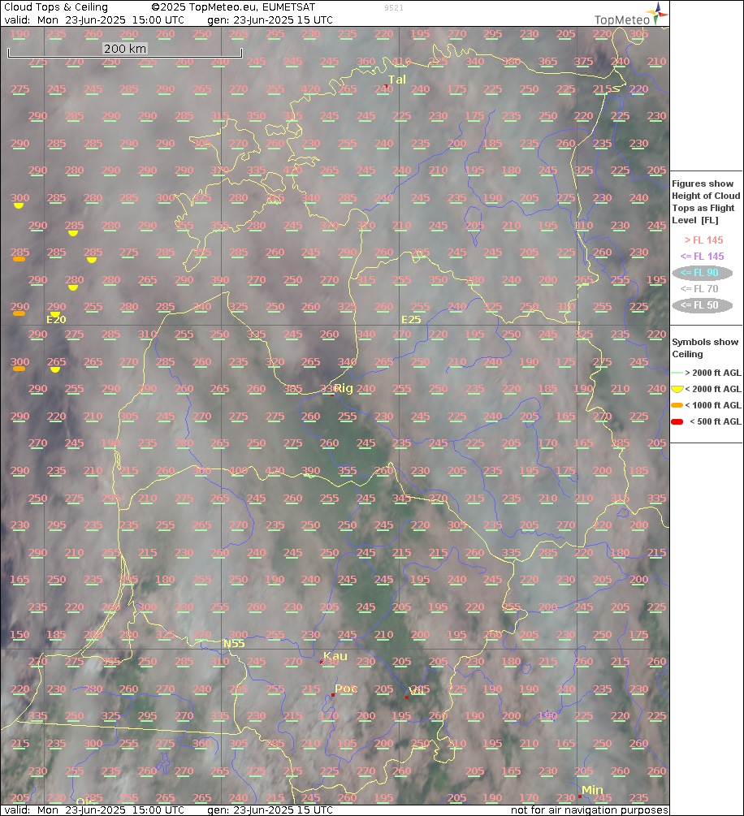Click the small '9521' number in header
The width and height of the screenshot is (744, 816).
click(394, 8)
